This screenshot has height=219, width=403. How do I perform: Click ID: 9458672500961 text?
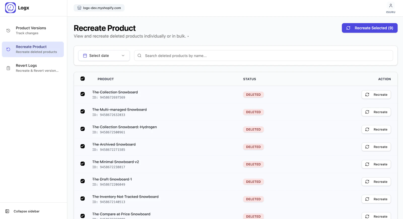[x=109, y=132]
